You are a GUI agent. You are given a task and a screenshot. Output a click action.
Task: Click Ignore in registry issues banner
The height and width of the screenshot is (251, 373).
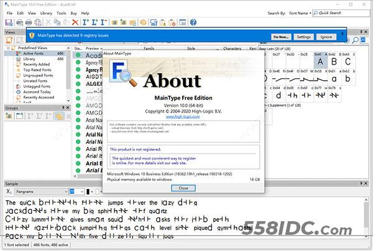[x=326, y=37]
